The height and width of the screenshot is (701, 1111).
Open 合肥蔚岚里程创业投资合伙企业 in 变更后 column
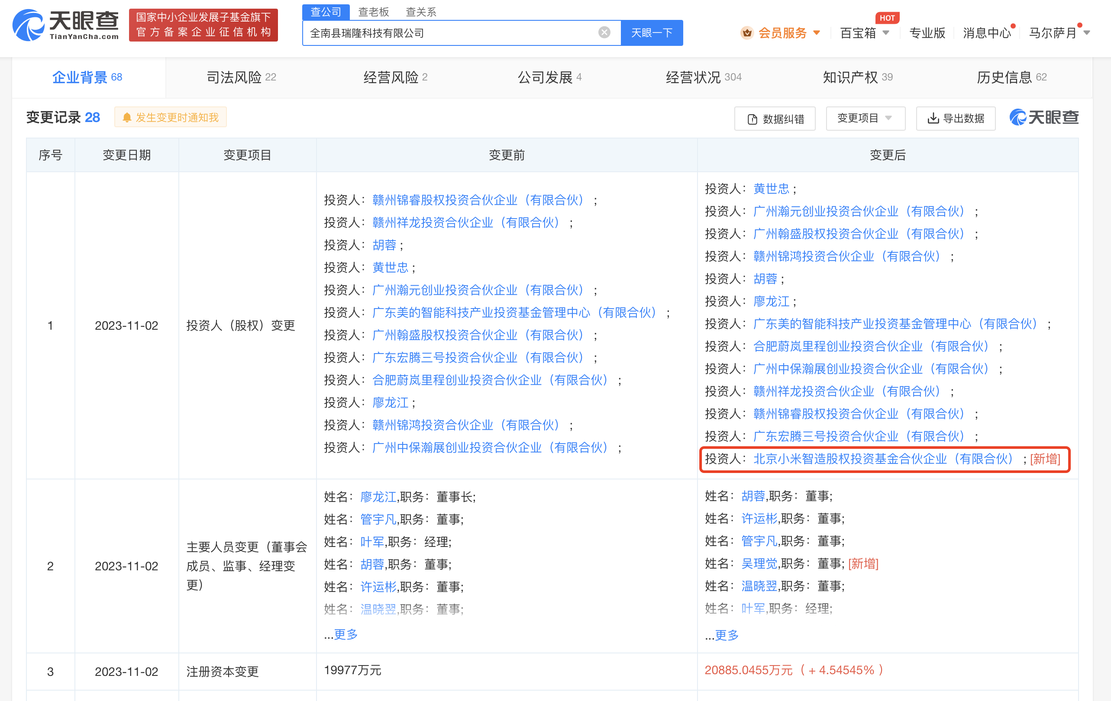(872, 346)
